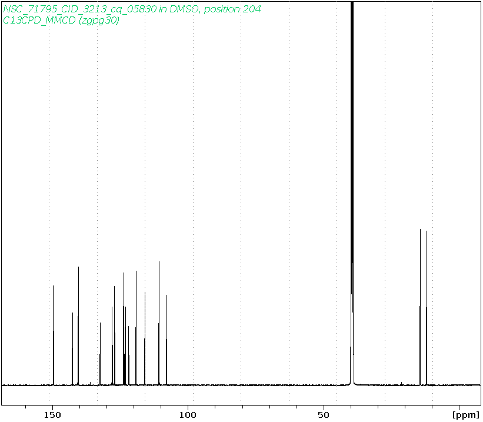Select the spectrum title line with NSC_71795
The width and height of the screenshot is (483, 422).
(x=132, y=9)
